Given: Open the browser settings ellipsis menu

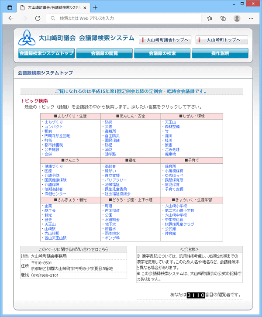Looking at the screenshot, I should pyautogui.click(x=251, y=18).
